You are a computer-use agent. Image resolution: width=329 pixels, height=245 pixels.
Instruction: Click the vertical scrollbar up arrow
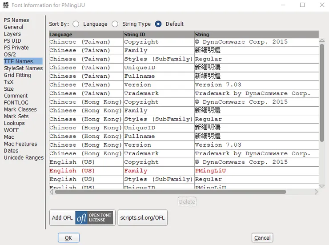pyautogui.click(x=321, y=40)
